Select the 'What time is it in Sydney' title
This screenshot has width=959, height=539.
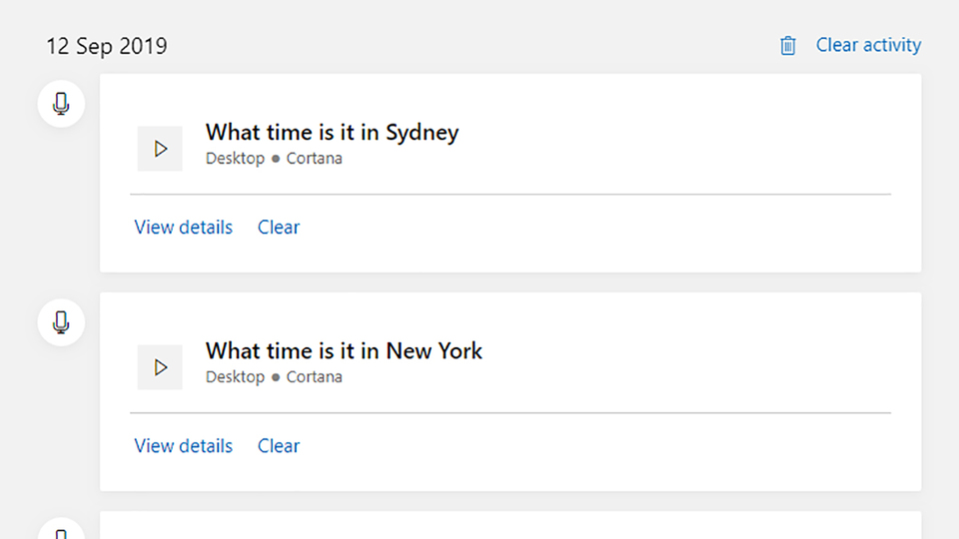tap(332, 132)
